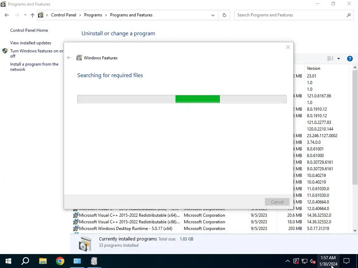Switch to Control Panel taskbar window
Screen dimensions: 358x268
tap(77, 261)
